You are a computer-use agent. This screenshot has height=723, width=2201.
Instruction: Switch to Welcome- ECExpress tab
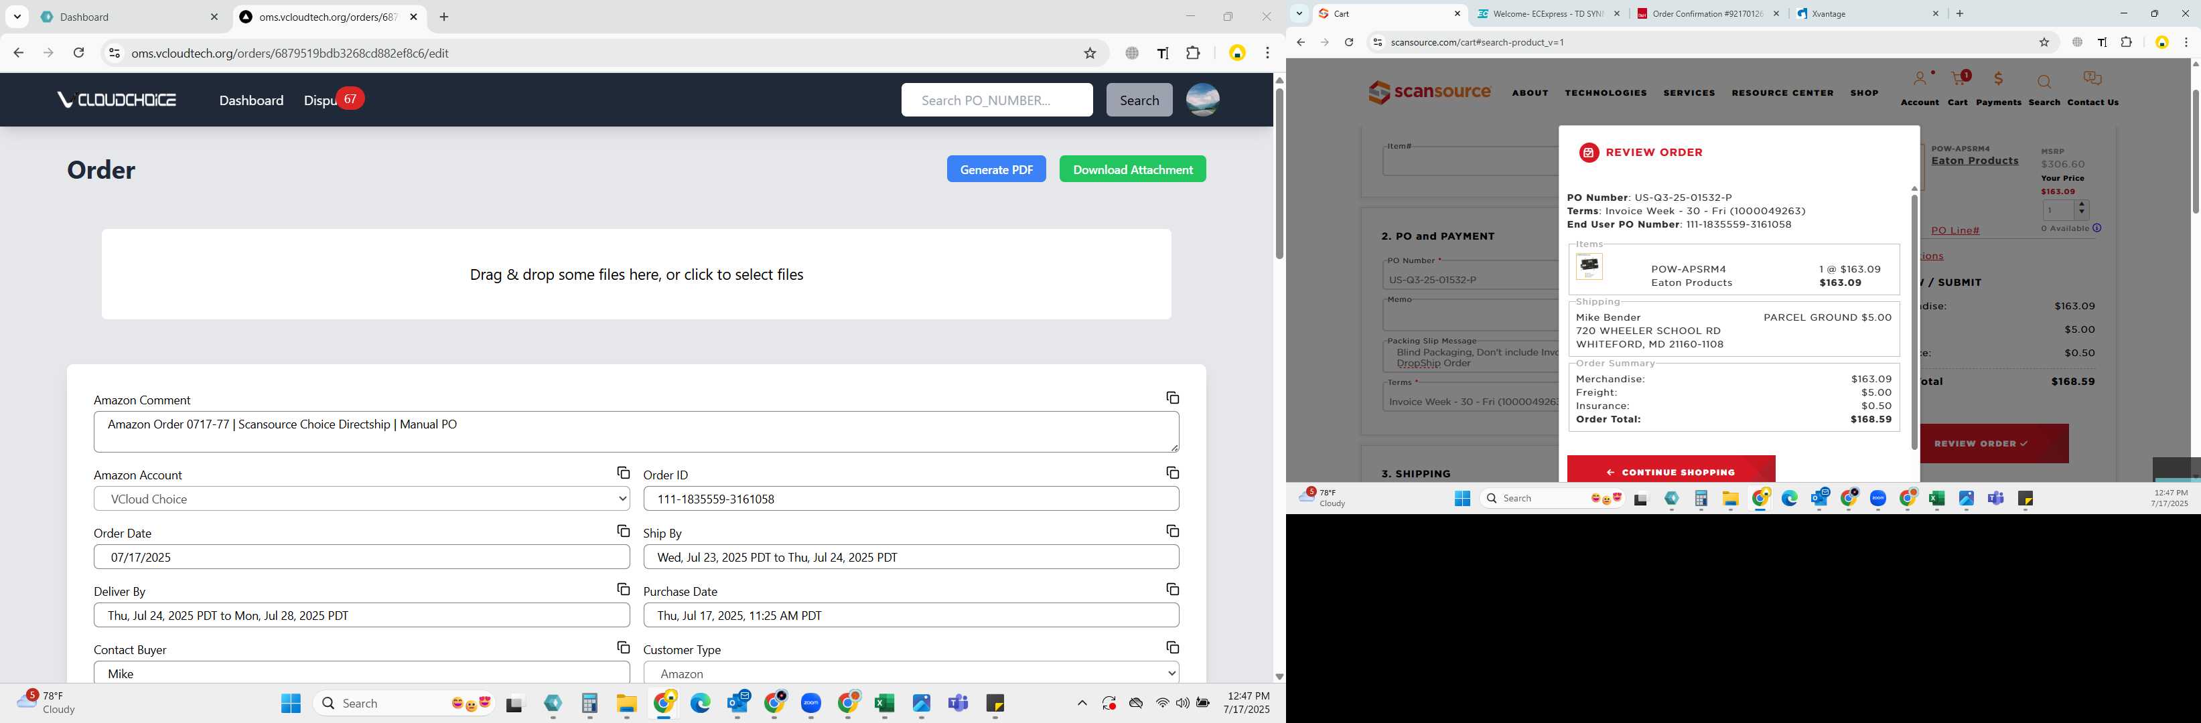click(x=1547, y=13)
